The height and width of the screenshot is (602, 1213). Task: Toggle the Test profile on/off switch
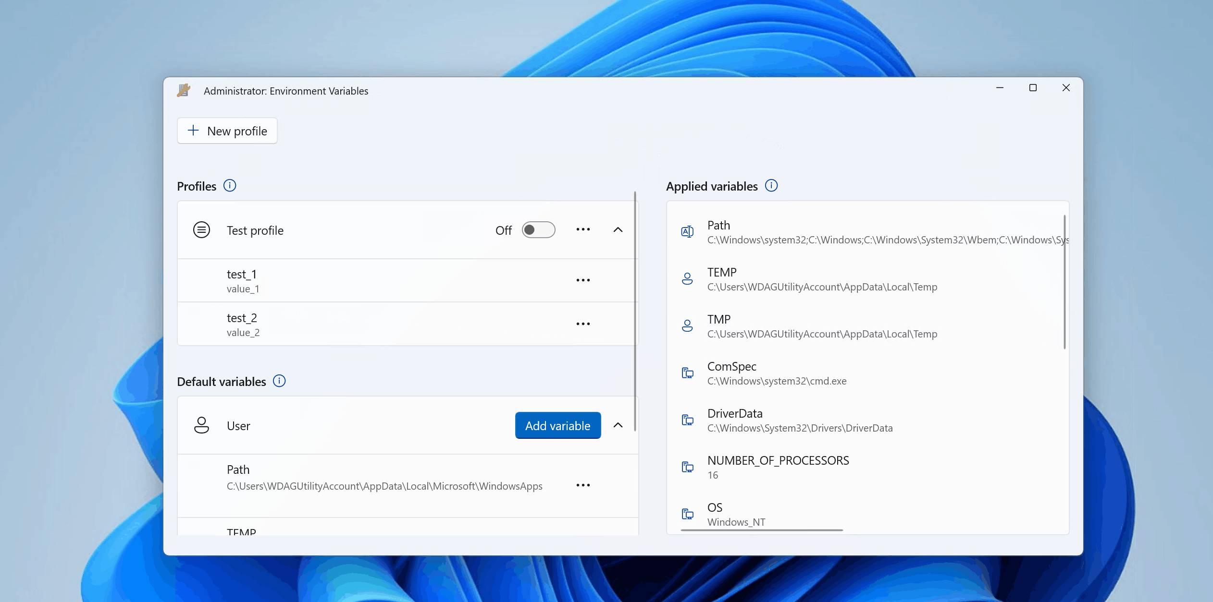[x=538, y=229]
